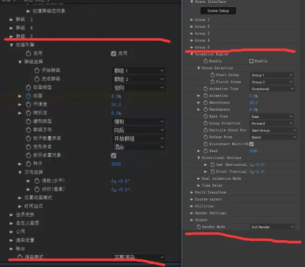Toggle the stopwatch for 动画类型
This screenshot has width=305, height=267.
click(28, 87)
